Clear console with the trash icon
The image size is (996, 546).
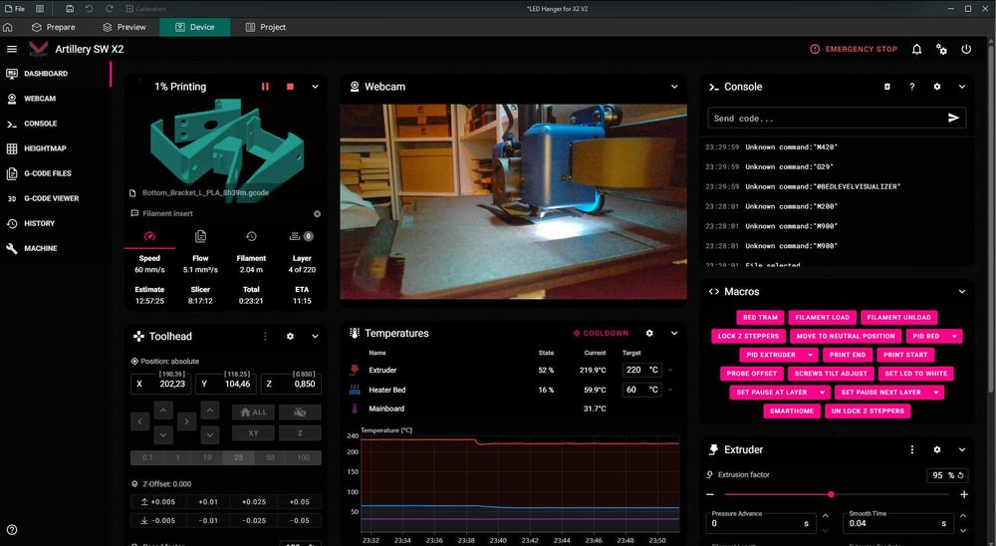[x=887, y=87]
